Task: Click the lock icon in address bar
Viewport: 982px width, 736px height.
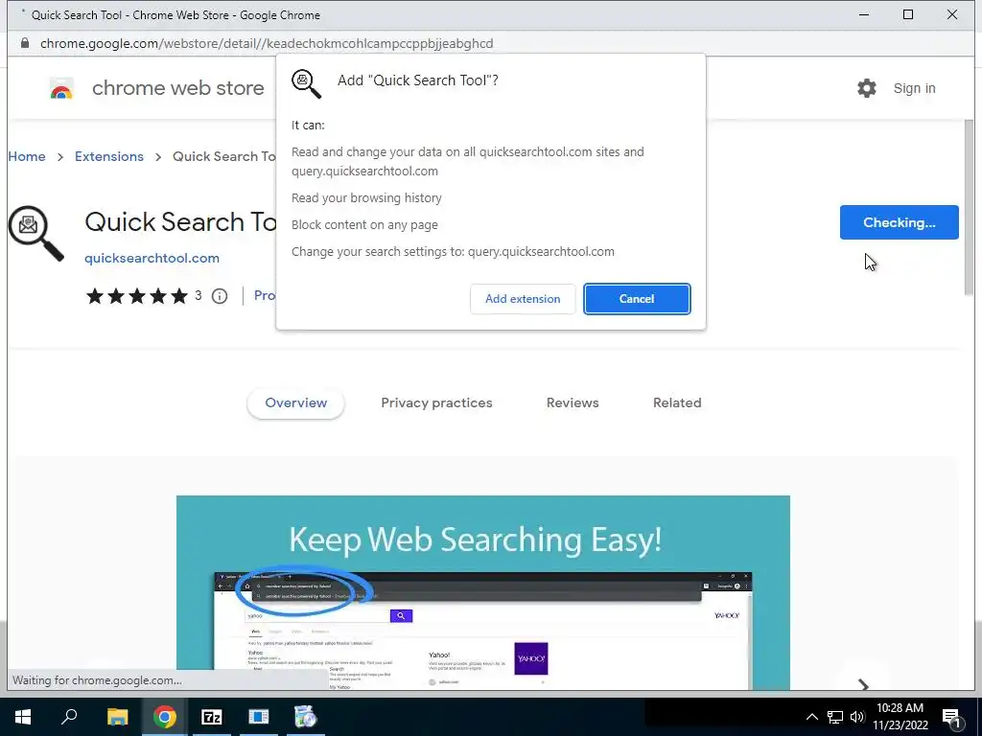Action: [24, 43]
